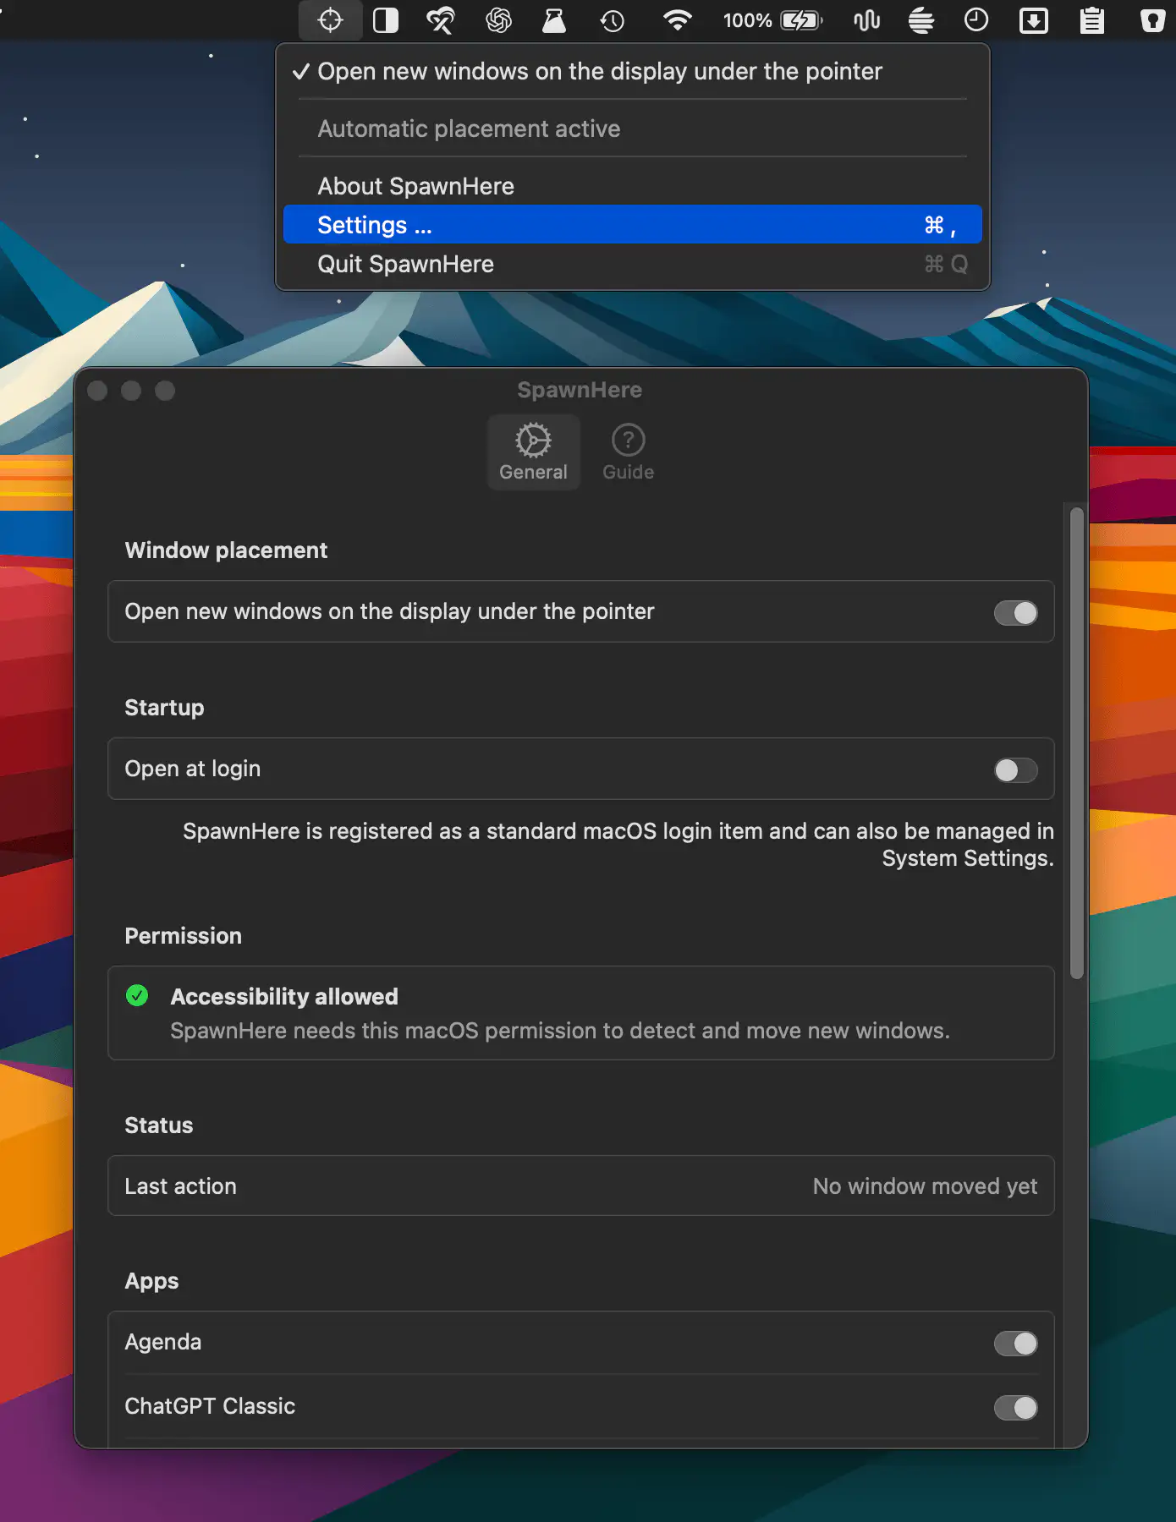Click the striped circle menu bar icon
The height and width of the screenshot is (1522, 1176).
coord(921,20)
